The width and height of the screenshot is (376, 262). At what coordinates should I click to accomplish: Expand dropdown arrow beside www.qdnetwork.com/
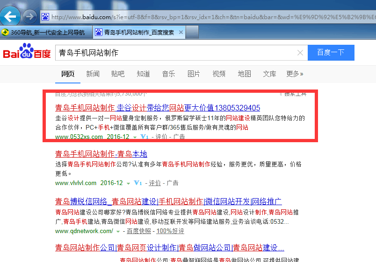click(x=118, y=232)
